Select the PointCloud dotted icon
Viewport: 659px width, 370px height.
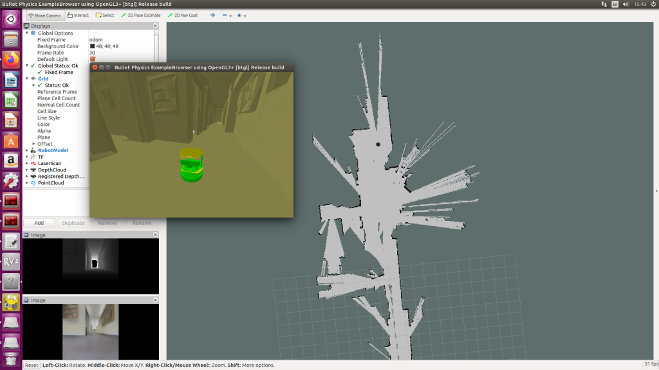pyautogui.click(x=33, y=183)
